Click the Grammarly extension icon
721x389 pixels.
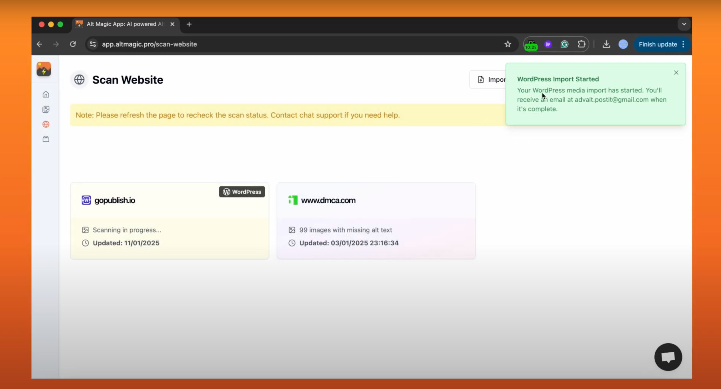tap(564, 44)
